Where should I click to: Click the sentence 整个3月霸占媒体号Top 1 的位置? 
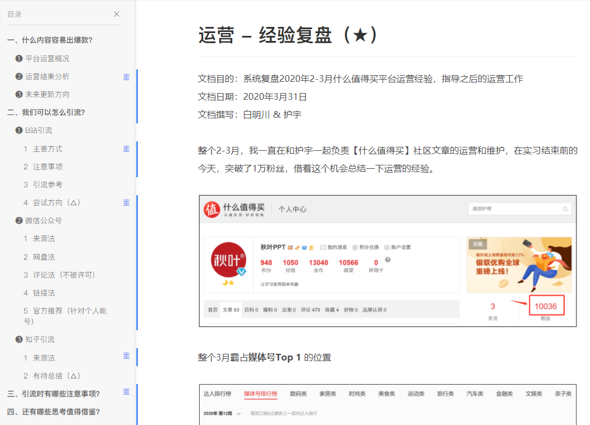point(265,357)
